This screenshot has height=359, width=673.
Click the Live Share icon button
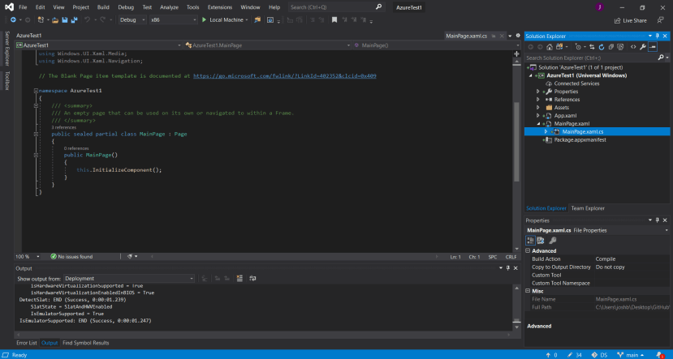pyautogui.click(x=630, y=20)
